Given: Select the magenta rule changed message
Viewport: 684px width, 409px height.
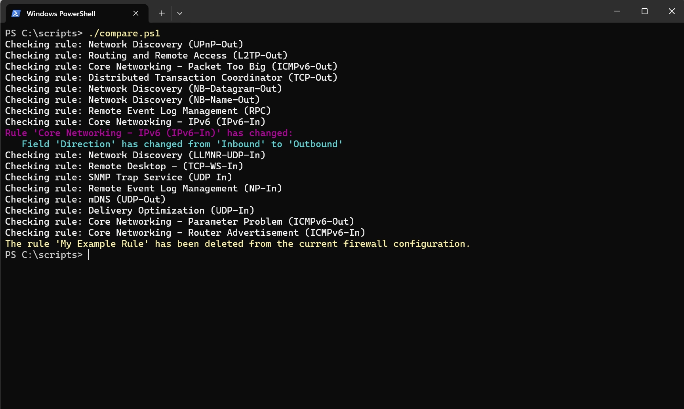Looking at the screenshot, I should [149, 133].
